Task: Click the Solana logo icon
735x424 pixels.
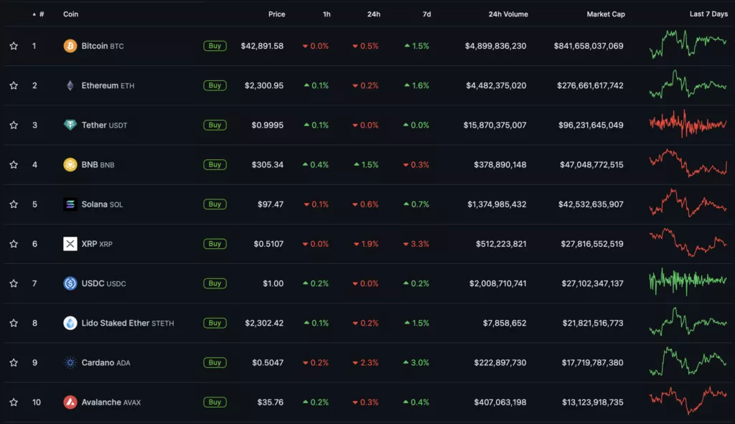Action: 70,204
